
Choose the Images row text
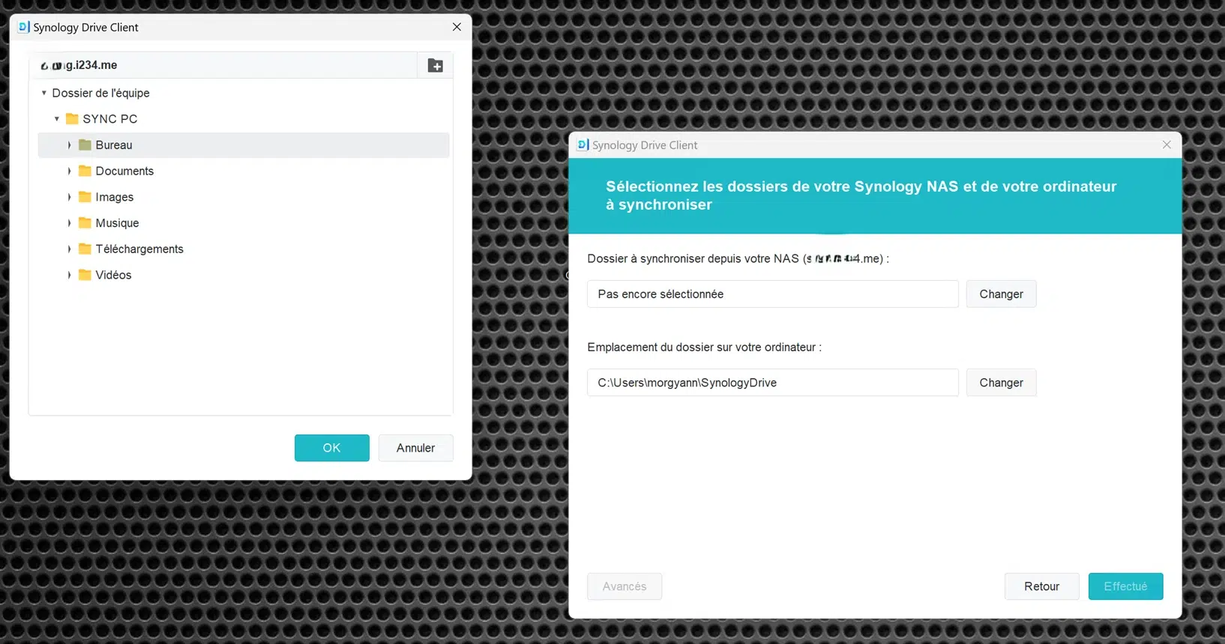[x=115, y=197]
